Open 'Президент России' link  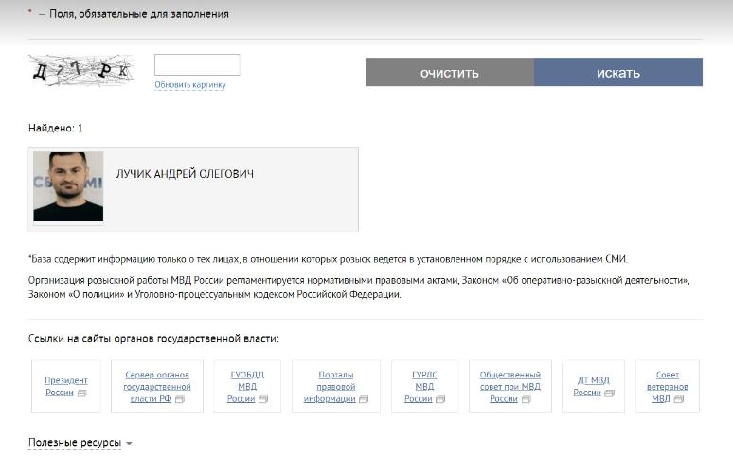click(x=66, y=386)
